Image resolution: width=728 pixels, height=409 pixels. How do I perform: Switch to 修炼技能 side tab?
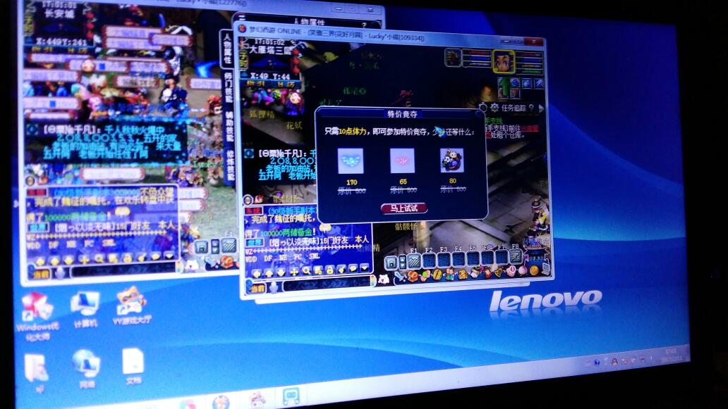230,165
